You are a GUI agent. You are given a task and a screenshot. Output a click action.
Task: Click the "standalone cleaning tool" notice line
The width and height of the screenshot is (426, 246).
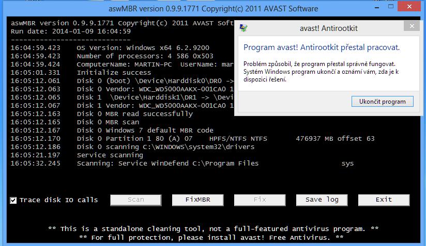click(214, 229)
